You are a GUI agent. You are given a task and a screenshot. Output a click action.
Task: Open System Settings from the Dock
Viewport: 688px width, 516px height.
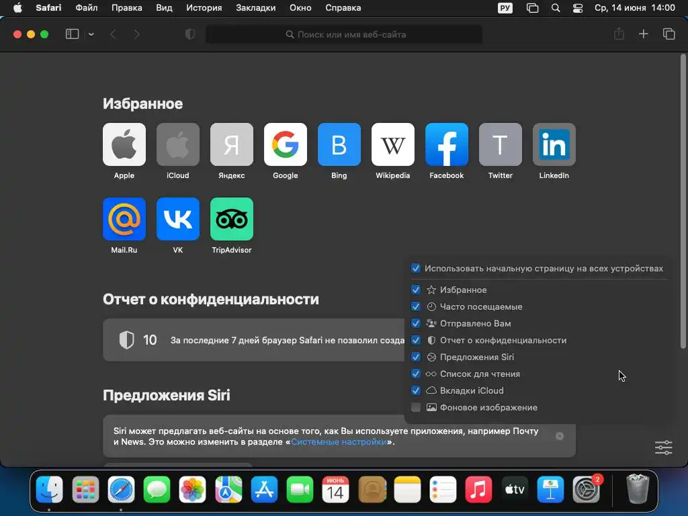586,489
